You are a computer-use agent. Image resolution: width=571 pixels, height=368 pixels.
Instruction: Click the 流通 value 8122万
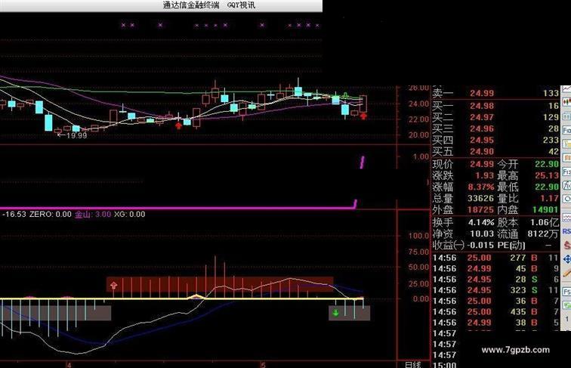coord(543,233)
